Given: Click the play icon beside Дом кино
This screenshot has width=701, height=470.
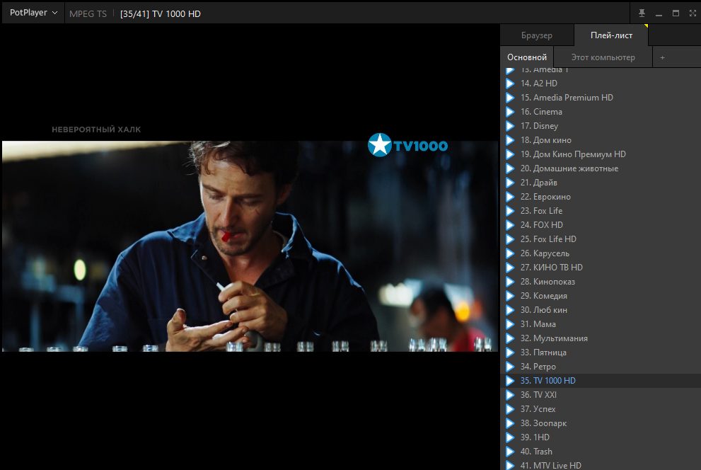Looking at the screenshot, I should (509, 140).
